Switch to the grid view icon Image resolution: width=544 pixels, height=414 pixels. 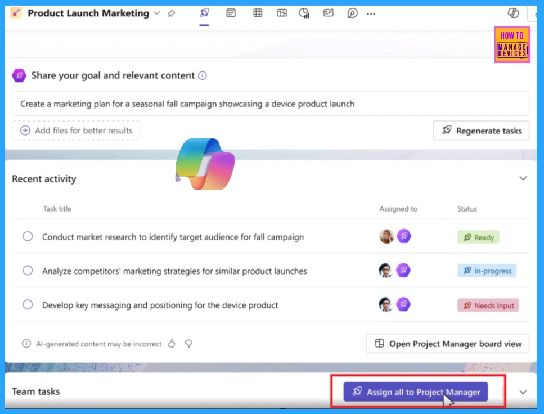tap(258, 13)
